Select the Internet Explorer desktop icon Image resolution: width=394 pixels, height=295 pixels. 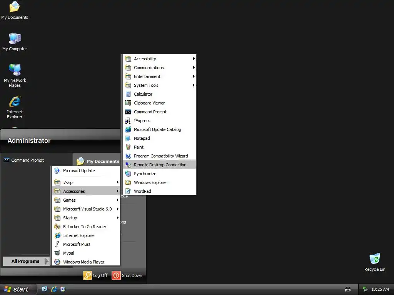click(x=15, y=108)
